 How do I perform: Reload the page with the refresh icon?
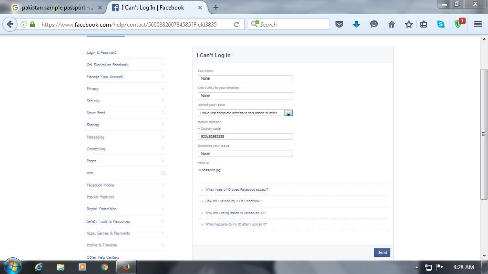point(236,24)
